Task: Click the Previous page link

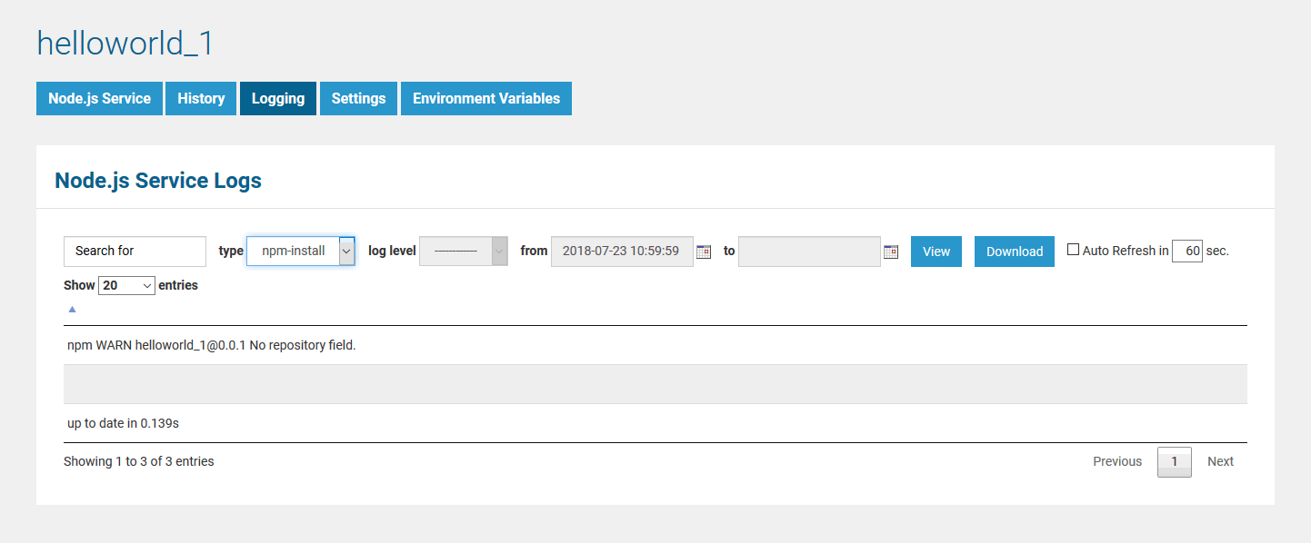Action: [1117, 461]
